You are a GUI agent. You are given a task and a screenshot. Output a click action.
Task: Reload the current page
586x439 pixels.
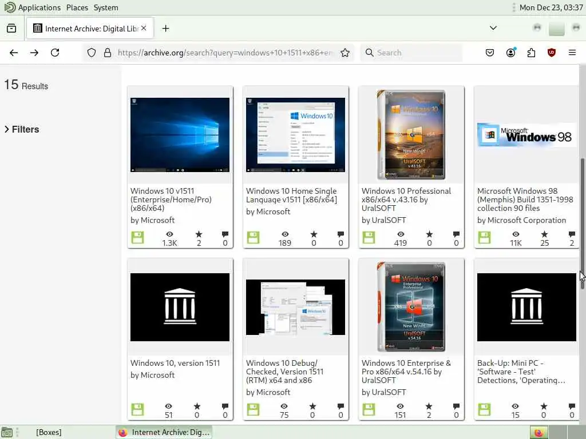pyautogui.click(x=55, y=53)
